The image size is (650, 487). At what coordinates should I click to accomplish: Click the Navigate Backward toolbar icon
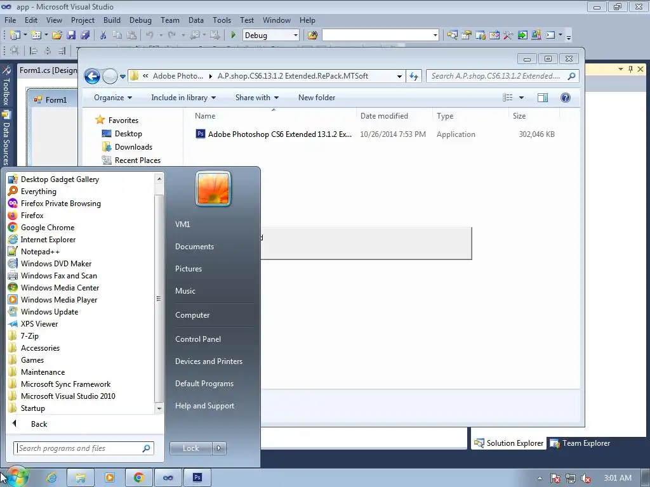point(195,36)
